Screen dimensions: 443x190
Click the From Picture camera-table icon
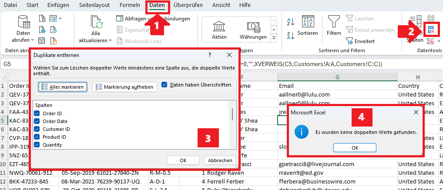point(54,19)
